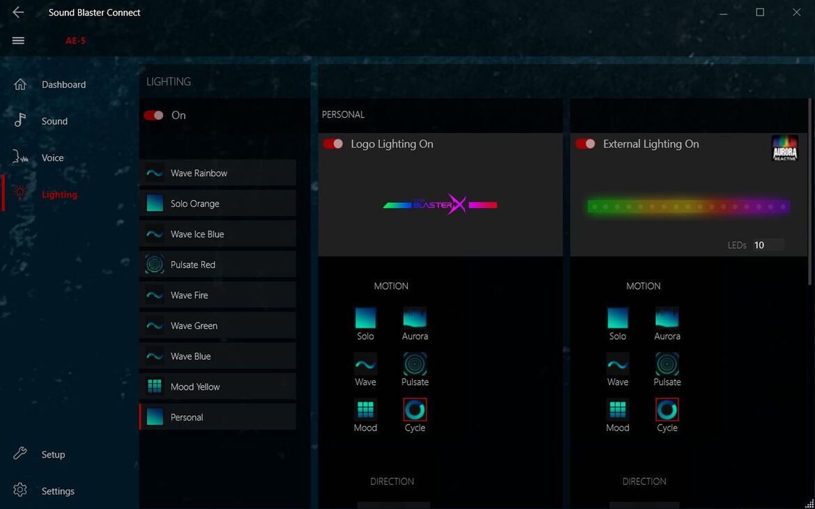Select Pulsate motion for External Lighting
The width and height of the screenshot is (815, 509).
coord(667,364)
